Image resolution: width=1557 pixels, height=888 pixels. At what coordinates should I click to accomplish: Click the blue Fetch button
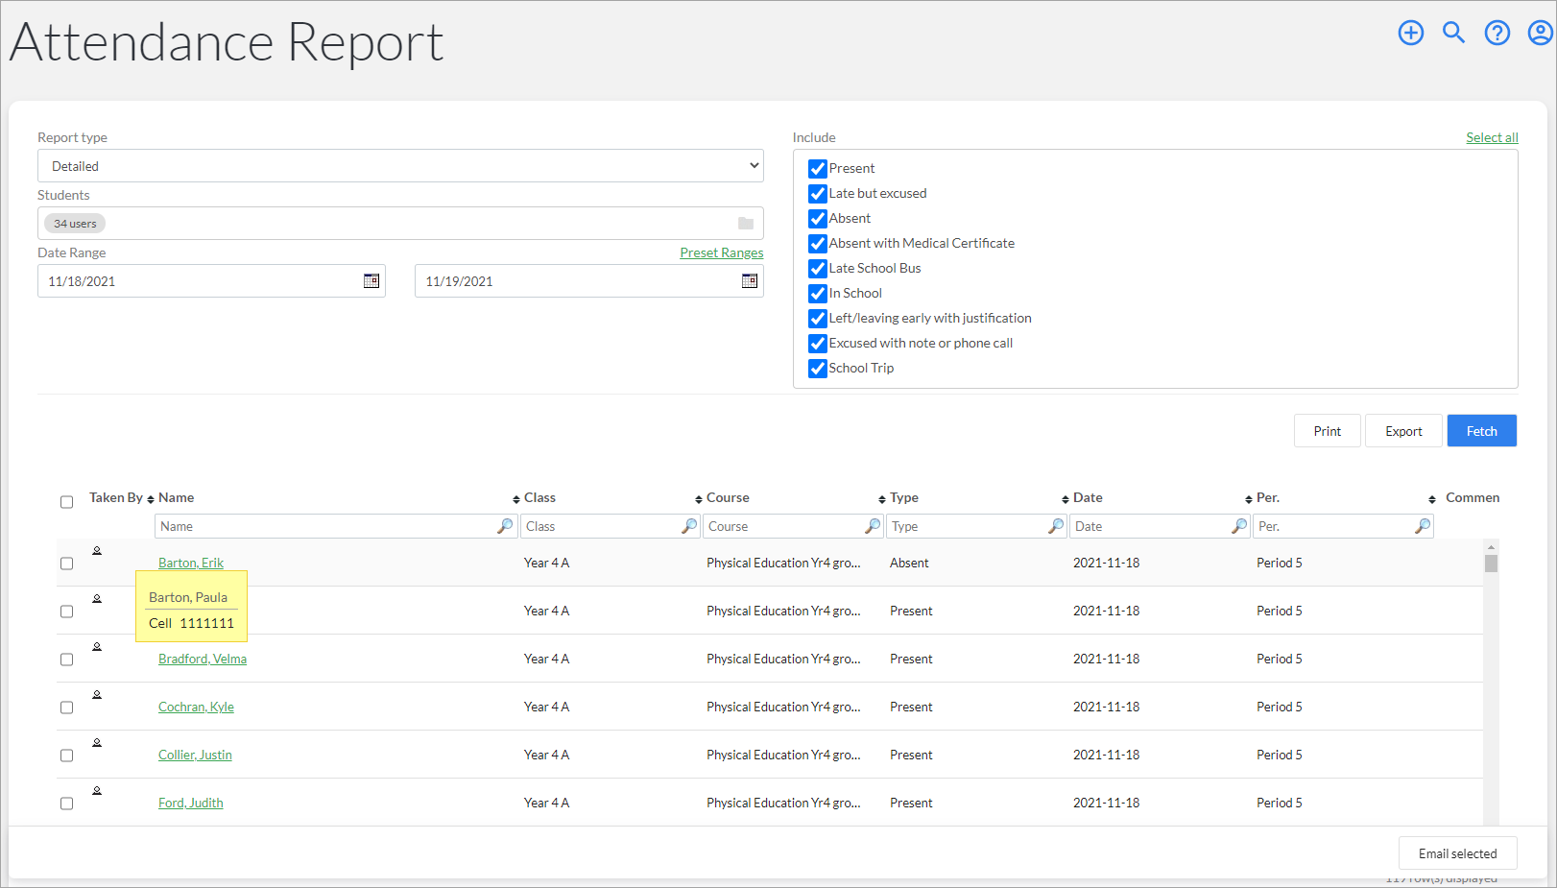[1482, 431]
